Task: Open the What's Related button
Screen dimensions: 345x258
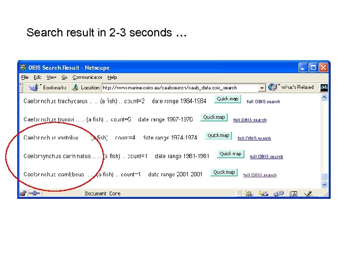Action: click(291, 87)
